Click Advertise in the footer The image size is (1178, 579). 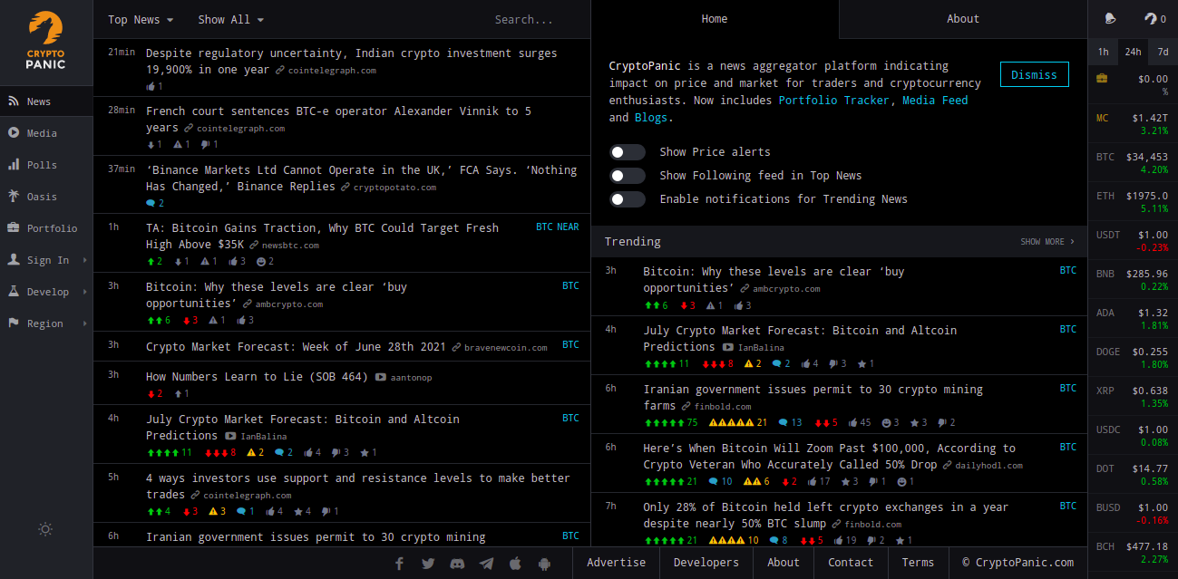(x=617, y=563)
